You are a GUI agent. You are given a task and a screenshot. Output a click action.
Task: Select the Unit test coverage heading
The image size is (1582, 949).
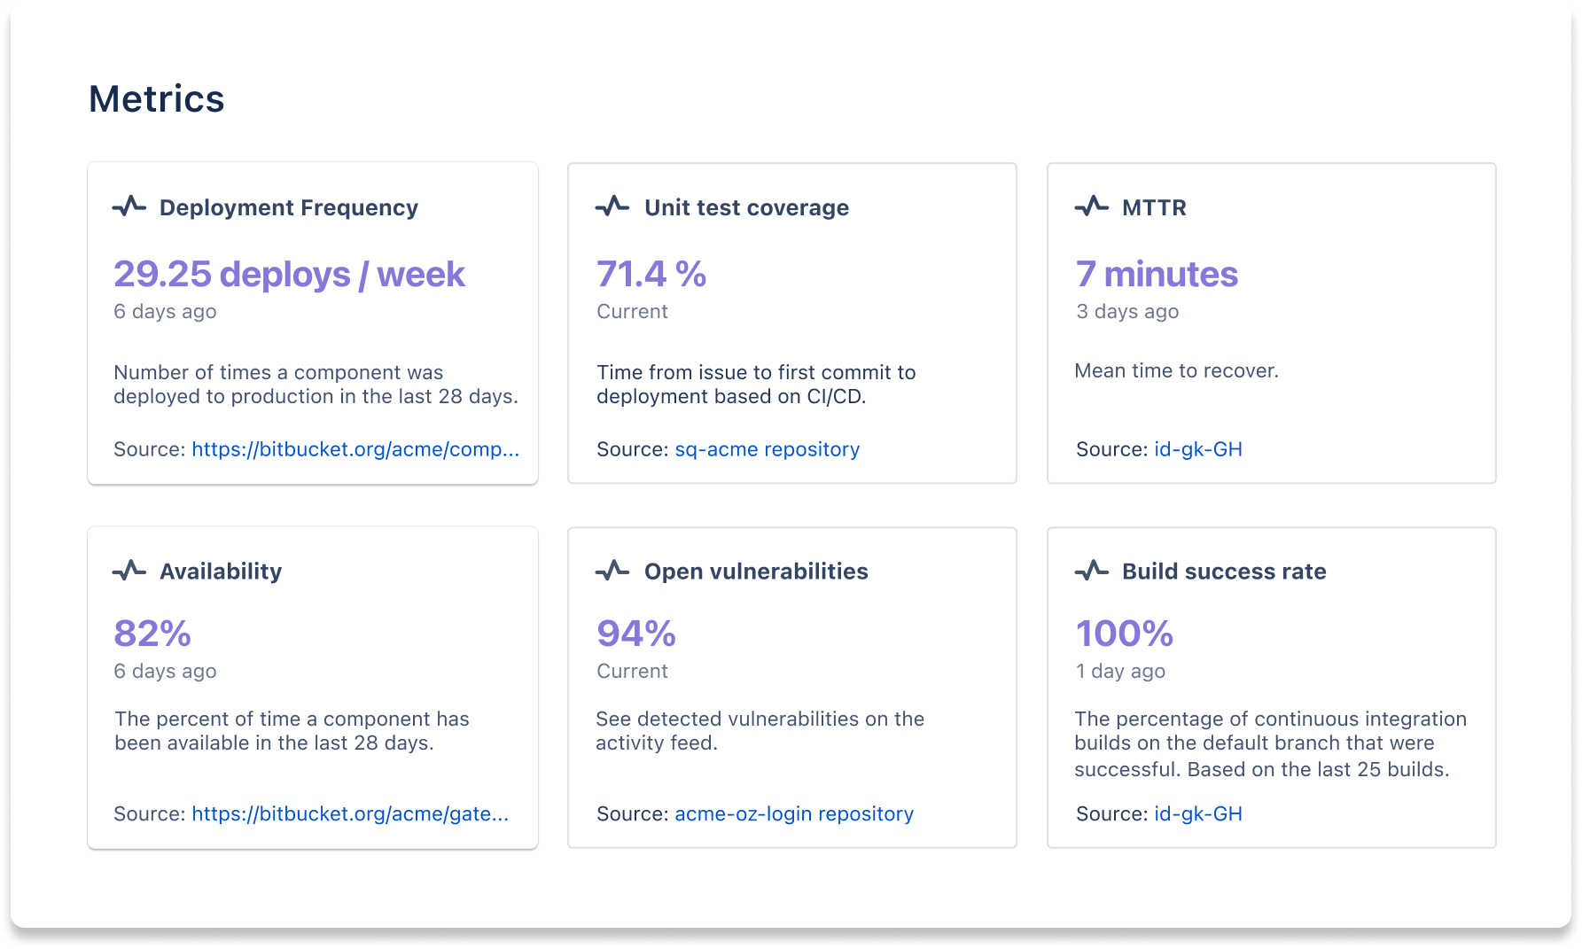pos(746,208)
